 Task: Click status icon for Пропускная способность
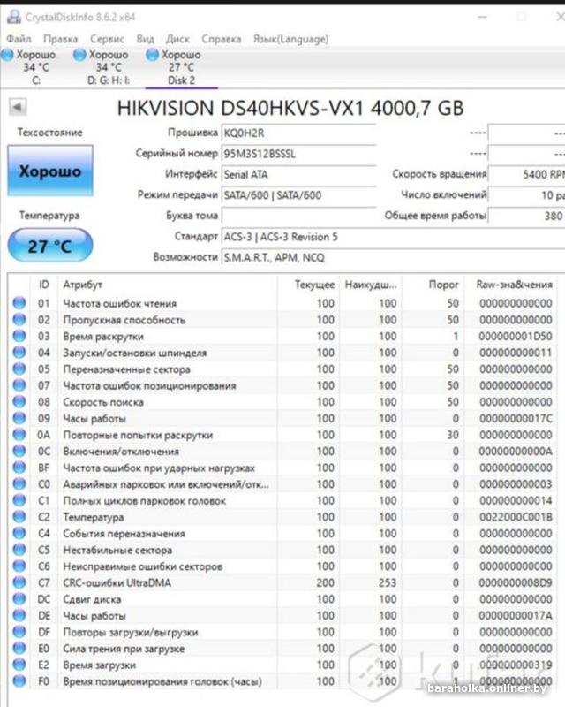(x=19, y=320)
